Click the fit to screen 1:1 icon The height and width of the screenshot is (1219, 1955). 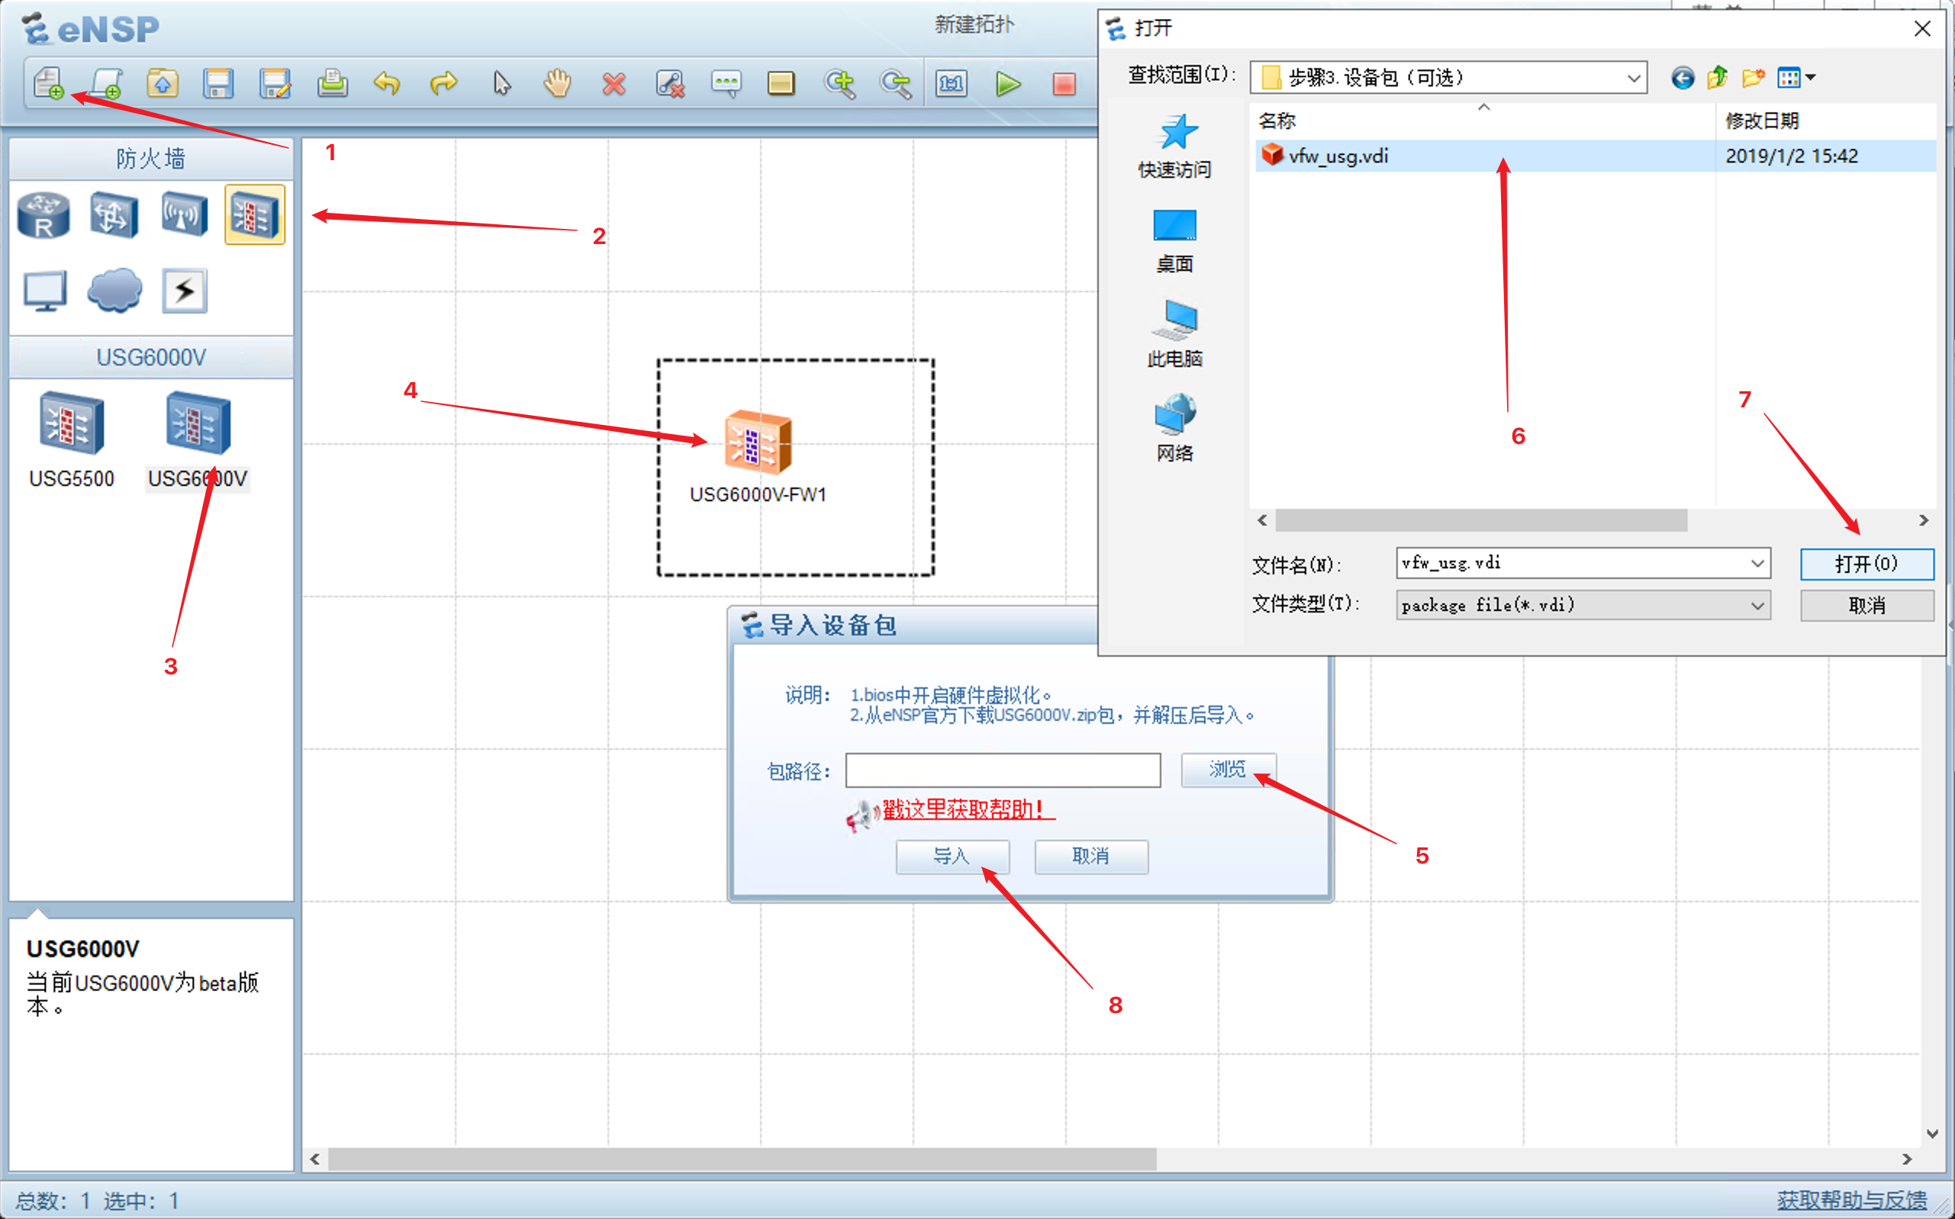952,83
